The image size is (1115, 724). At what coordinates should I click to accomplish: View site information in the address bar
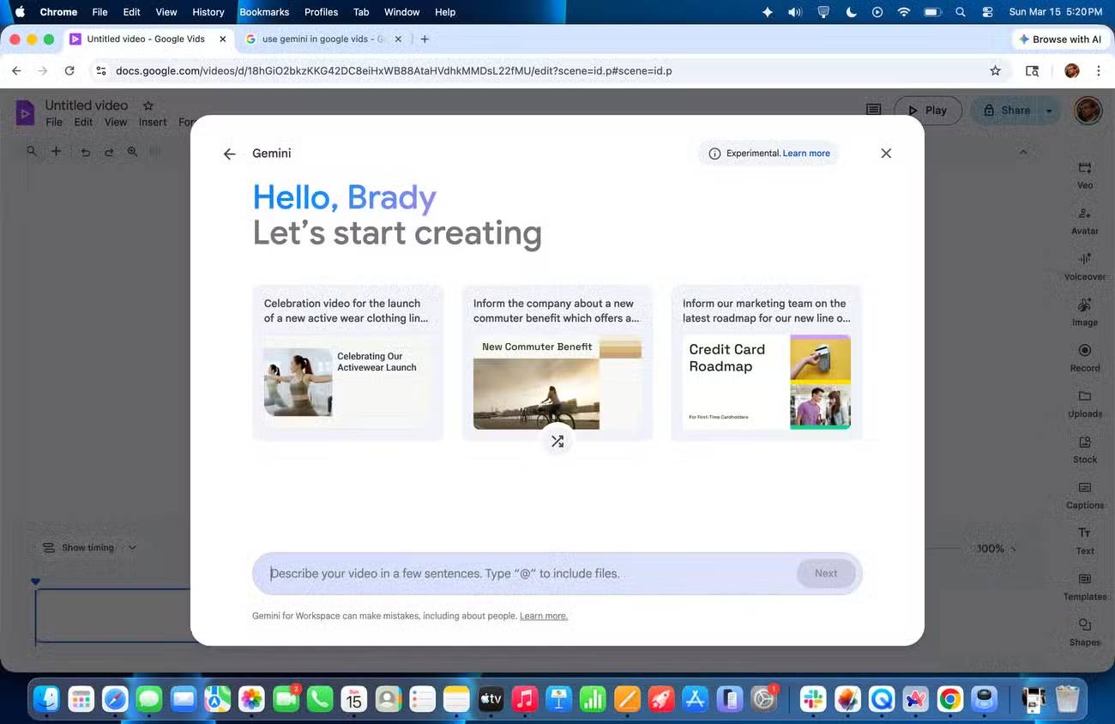coord(101,71)
